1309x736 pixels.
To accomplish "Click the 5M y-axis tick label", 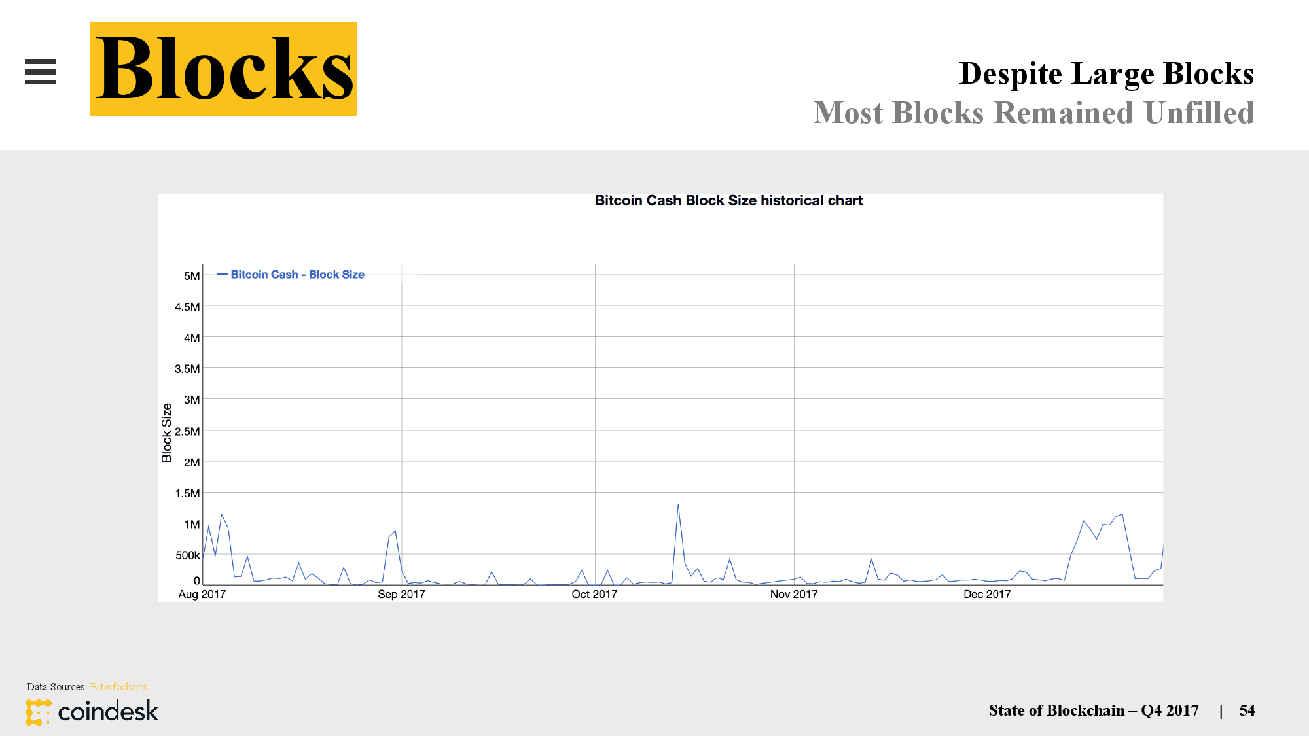I will pyautogui.click(x=192, y=276).
